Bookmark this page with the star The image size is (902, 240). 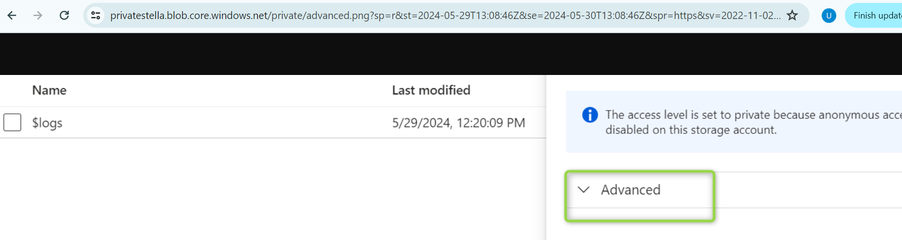point(792,16)
